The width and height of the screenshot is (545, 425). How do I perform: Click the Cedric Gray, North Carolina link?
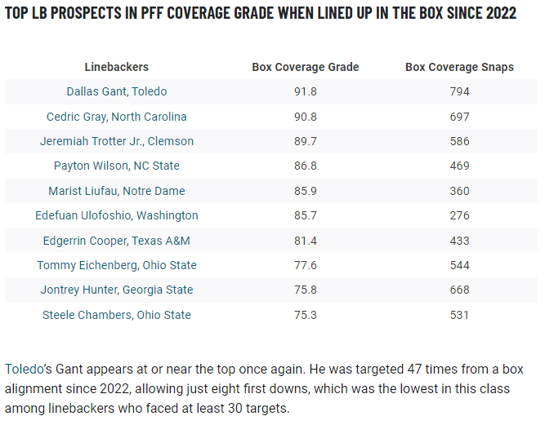coord(117,117)
